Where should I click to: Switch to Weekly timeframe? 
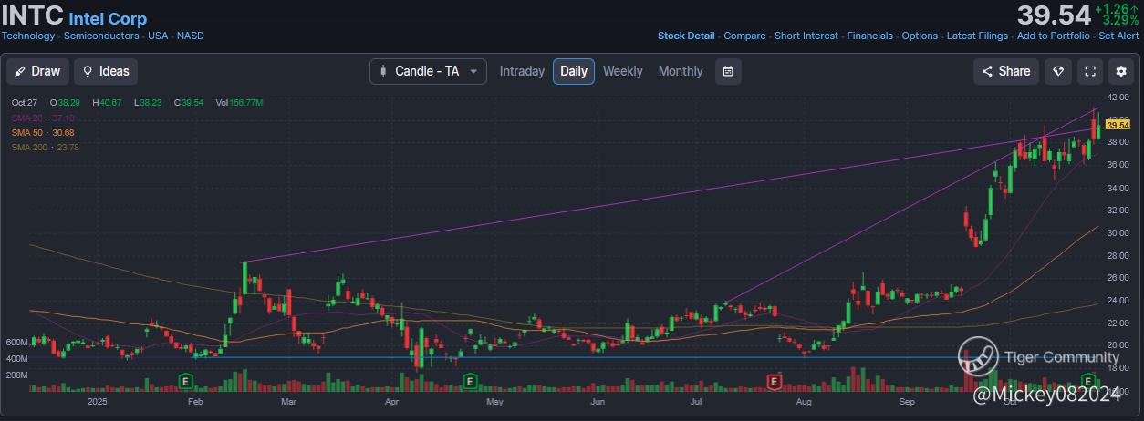click(623, 71)
